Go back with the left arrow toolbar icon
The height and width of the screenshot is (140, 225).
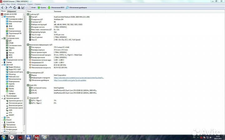point(2,7)
